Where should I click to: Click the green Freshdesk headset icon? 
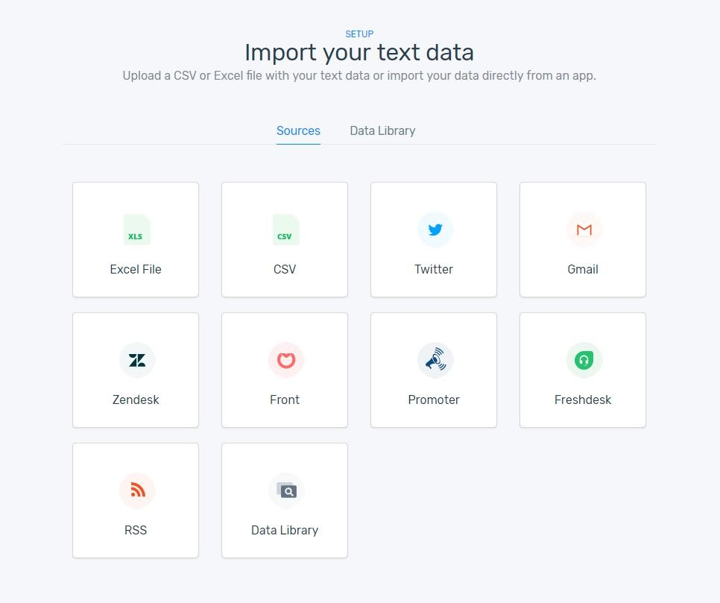[x=584, y=361]
